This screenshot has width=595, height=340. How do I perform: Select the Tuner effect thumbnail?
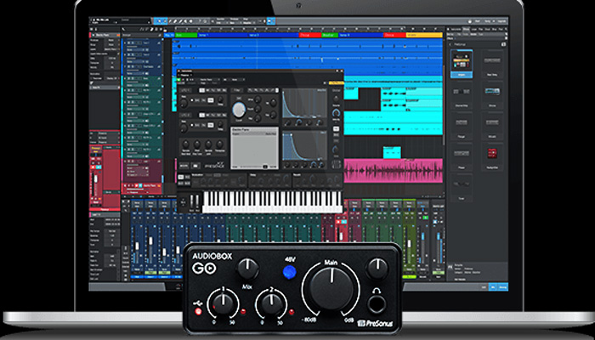[x=462, y=188]
